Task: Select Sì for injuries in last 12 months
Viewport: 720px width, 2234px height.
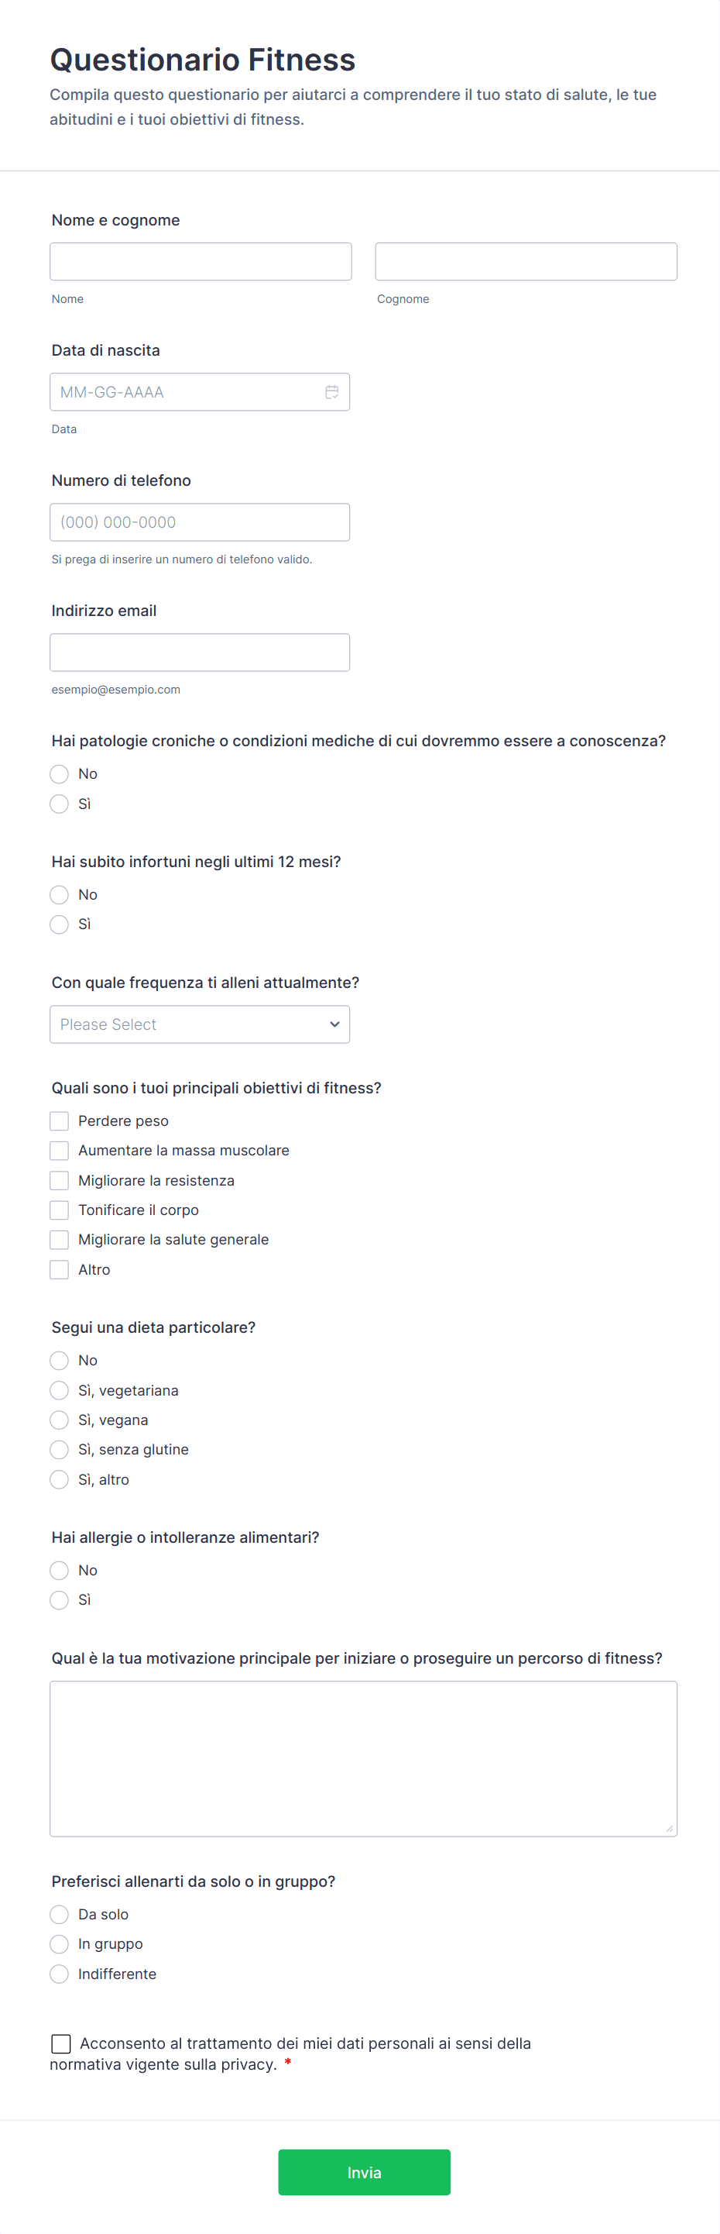Action: (59, 924)
